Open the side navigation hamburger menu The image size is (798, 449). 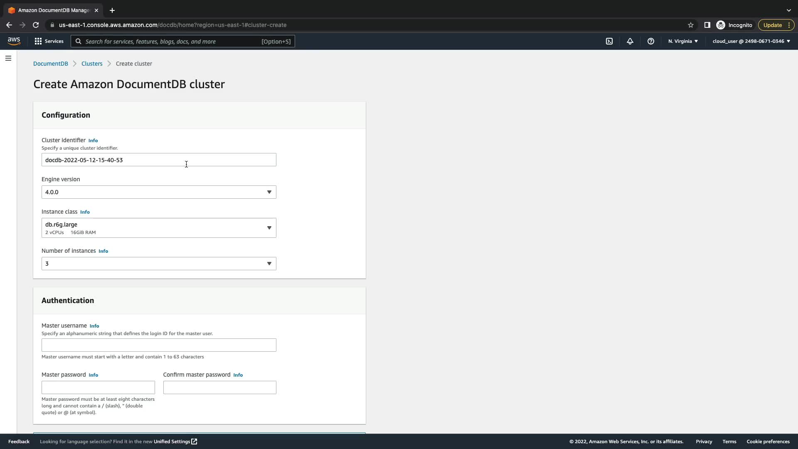(x=8, y=58)
